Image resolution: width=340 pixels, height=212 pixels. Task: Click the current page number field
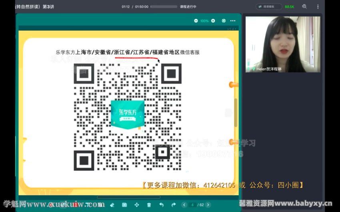pos(192,205)
